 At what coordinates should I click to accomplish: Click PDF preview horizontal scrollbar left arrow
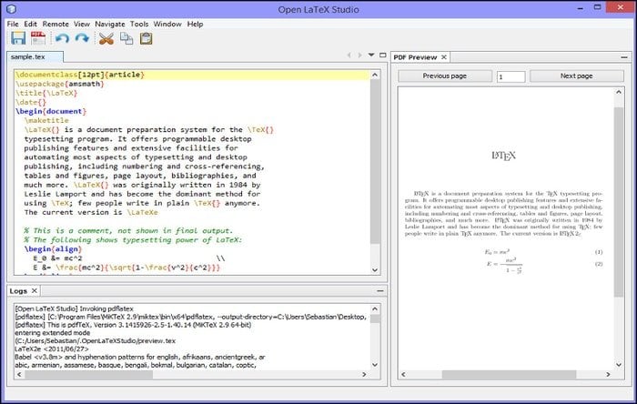[403, 374]
